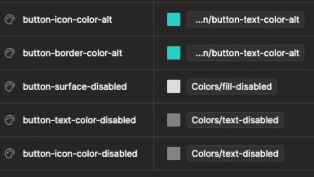Open light gray swatch for button-surface-disabled

174,86
